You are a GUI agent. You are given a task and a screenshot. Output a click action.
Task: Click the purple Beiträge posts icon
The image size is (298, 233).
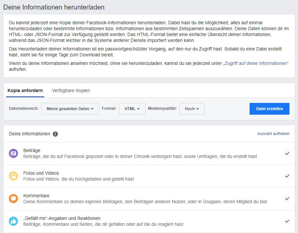click(13, 153)
